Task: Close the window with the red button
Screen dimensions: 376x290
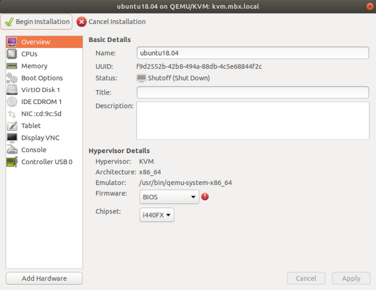Action: pyautogui.click(x=370, y=6)
